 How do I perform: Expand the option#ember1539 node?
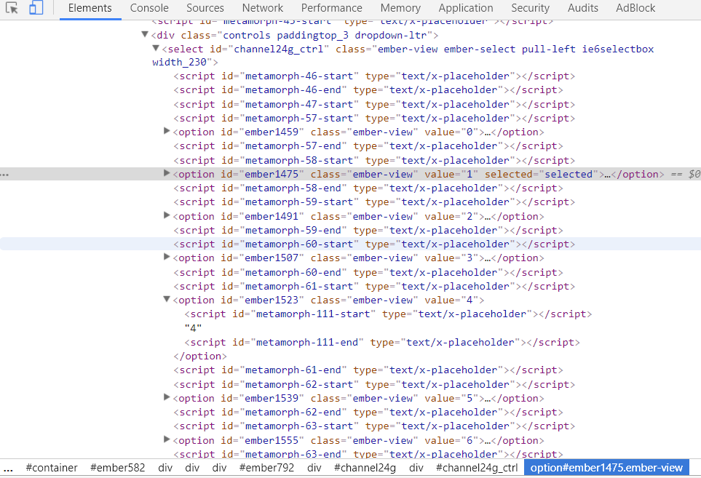(x=167, y=398)
